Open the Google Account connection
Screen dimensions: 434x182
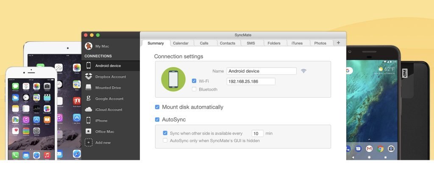111,98
